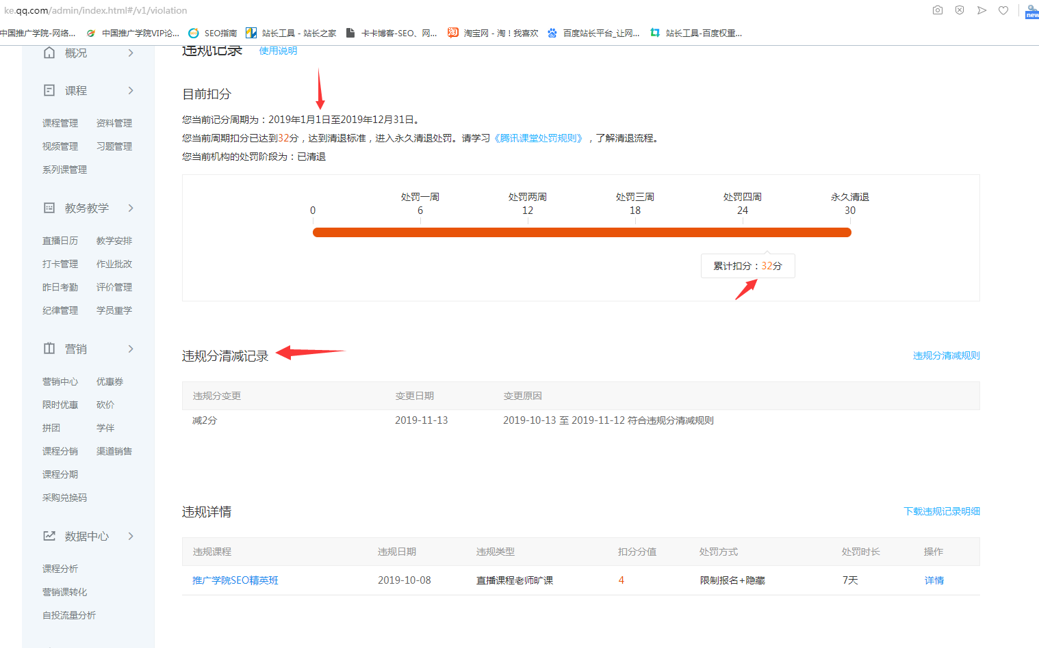Click the heart favorites icon in toolbar

coord(1003,10)
